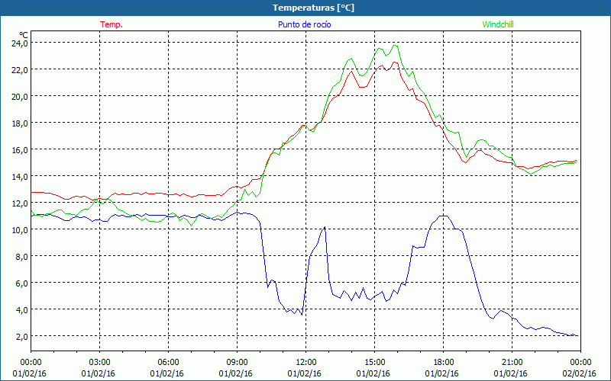Screen dimensions: 611x381
Task: Click the 18,0 y-axis value
Action: [x=20, y=123]
